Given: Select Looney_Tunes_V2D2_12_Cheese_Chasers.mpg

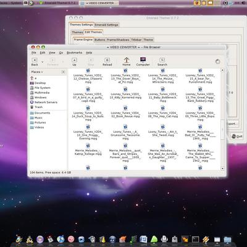Looking at the screenshot, I should tap(88, 76).
